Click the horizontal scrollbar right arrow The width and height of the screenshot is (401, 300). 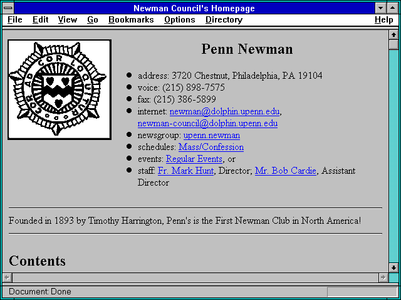click(x=383, y=277)
